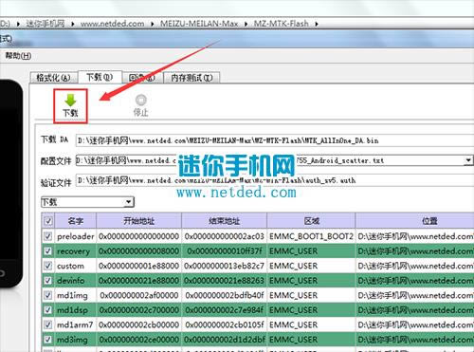
Task: Expand arrow after MEIZU-MEILAN-Max breadcrumb
Action: click(x=246, y=24)
